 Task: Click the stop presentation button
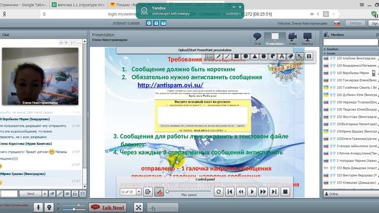pos(285,192)
